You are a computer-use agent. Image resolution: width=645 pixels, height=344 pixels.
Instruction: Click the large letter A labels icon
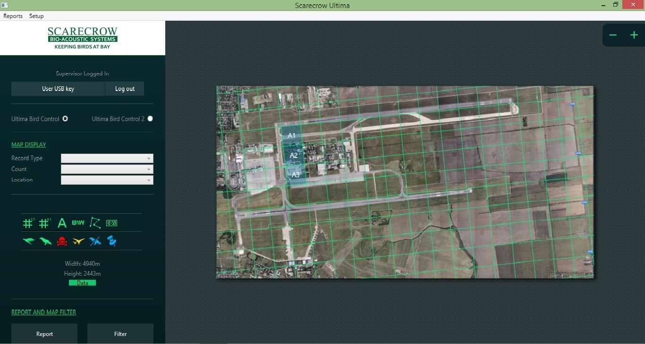(62, 223)
